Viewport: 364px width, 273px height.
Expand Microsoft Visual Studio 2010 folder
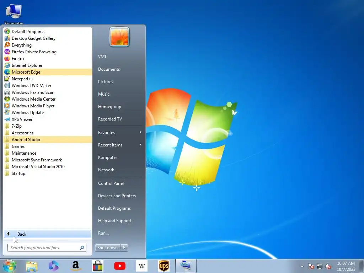click(x=48, y=166)
